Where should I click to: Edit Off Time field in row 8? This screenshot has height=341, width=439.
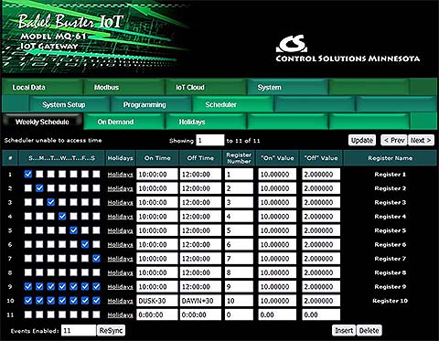[200, 272]
